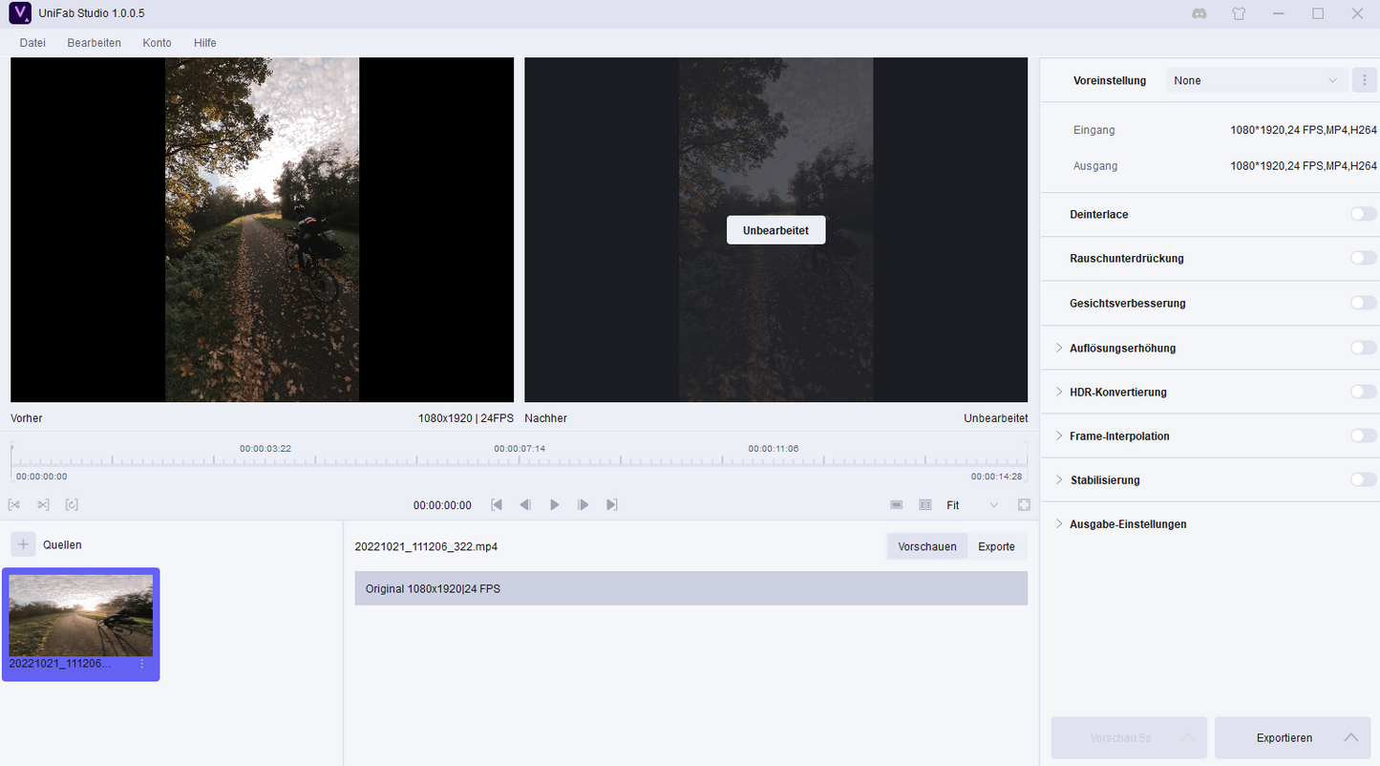Enable the Deinterlace toggle
The image size is (1380, 766).
pos(1363,214)
